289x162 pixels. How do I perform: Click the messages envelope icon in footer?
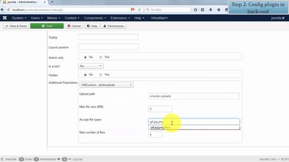tap(59, 159)
